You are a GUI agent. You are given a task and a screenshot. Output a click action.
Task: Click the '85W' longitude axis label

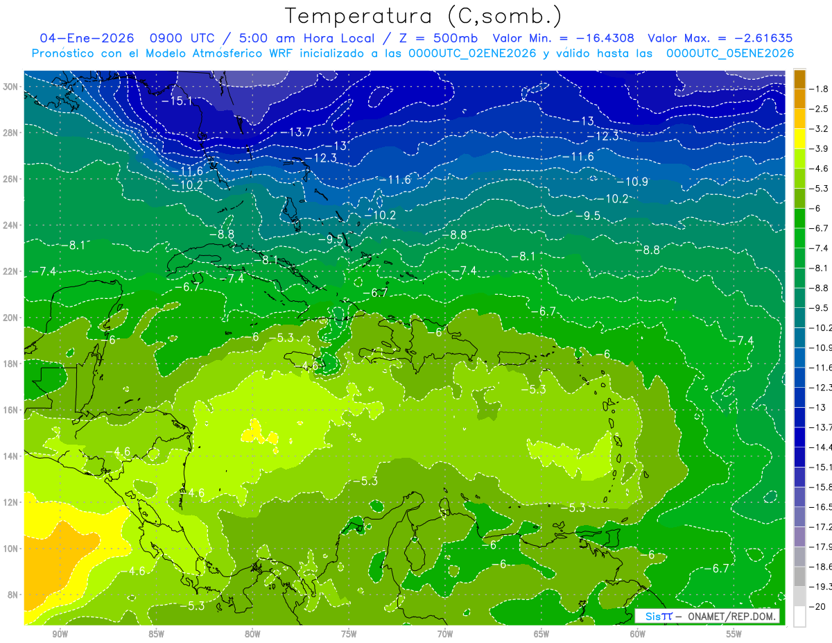pyautogui.click(x=156, y=634)
